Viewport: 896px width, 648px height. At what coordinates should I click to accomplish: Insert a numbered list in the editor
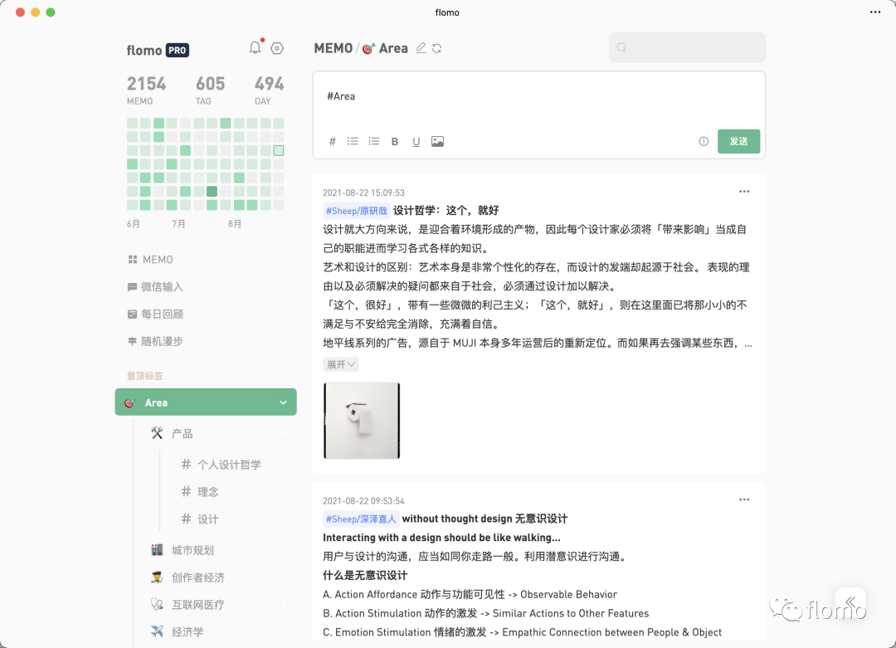373,141
